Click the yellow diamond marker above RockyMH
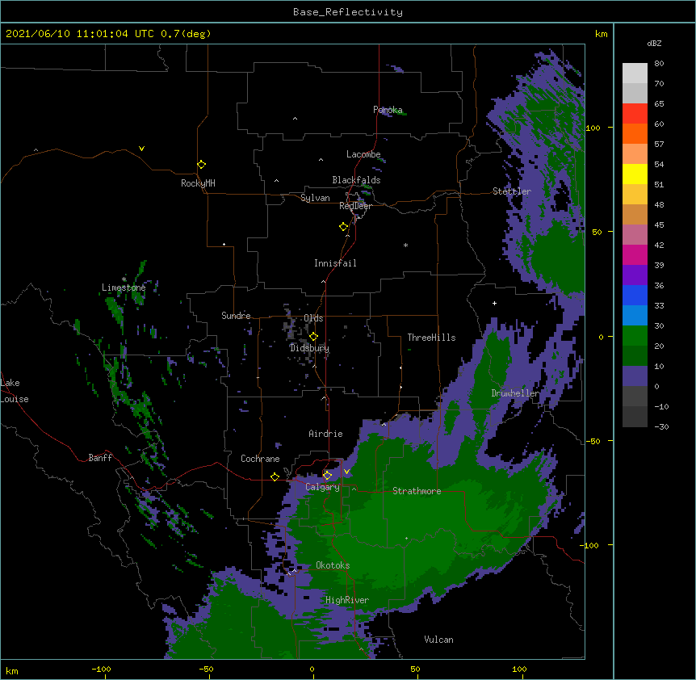Image resolution: width=696 pixels, height=680 pixels. [x=201, y=165]
